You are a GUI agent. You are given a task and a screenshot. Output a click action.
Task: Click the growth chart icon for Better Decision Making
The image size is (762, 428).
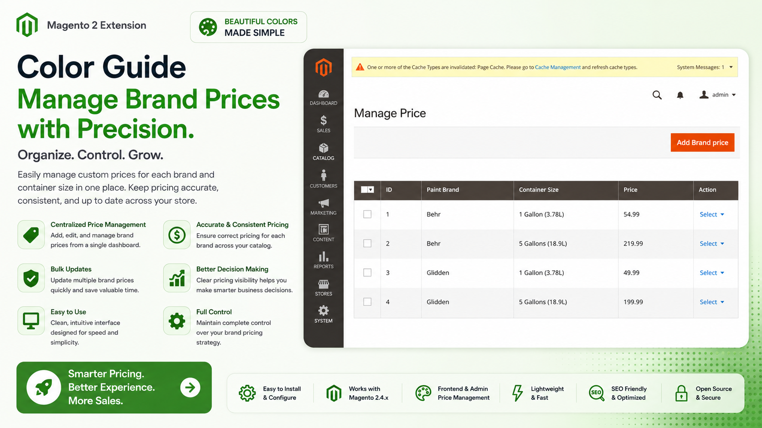[177, 278]
